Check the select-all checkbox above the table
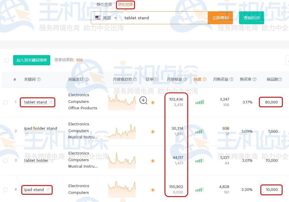 7,60
